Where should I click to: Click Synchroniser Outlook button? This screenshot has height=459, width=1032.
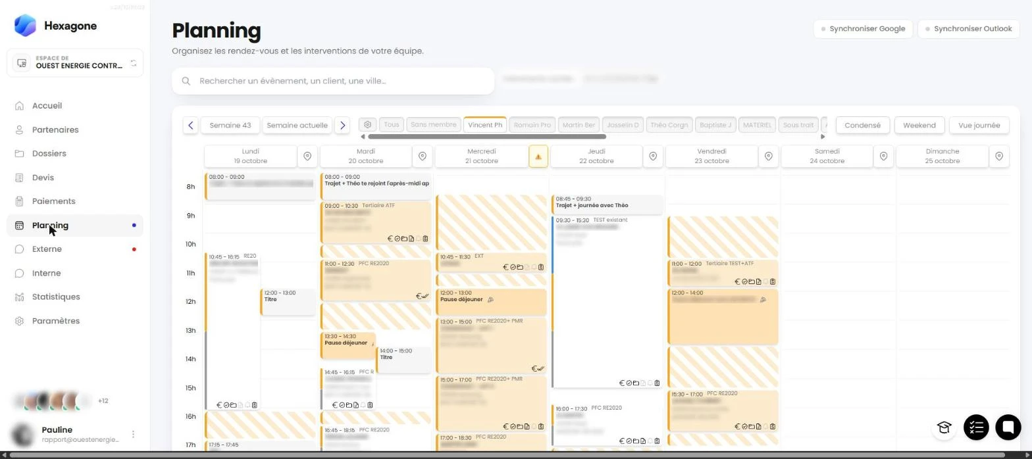pyautogui.click(x=968, y=29)
